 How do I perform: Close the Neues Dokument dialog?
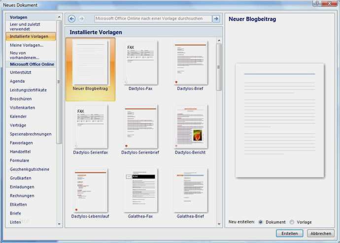pyautogui.click(x=329, y=3)
